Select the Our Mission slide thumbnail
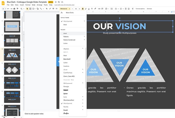Image resolution: width=175 pixels, height=118 pixels. (12, 68)
